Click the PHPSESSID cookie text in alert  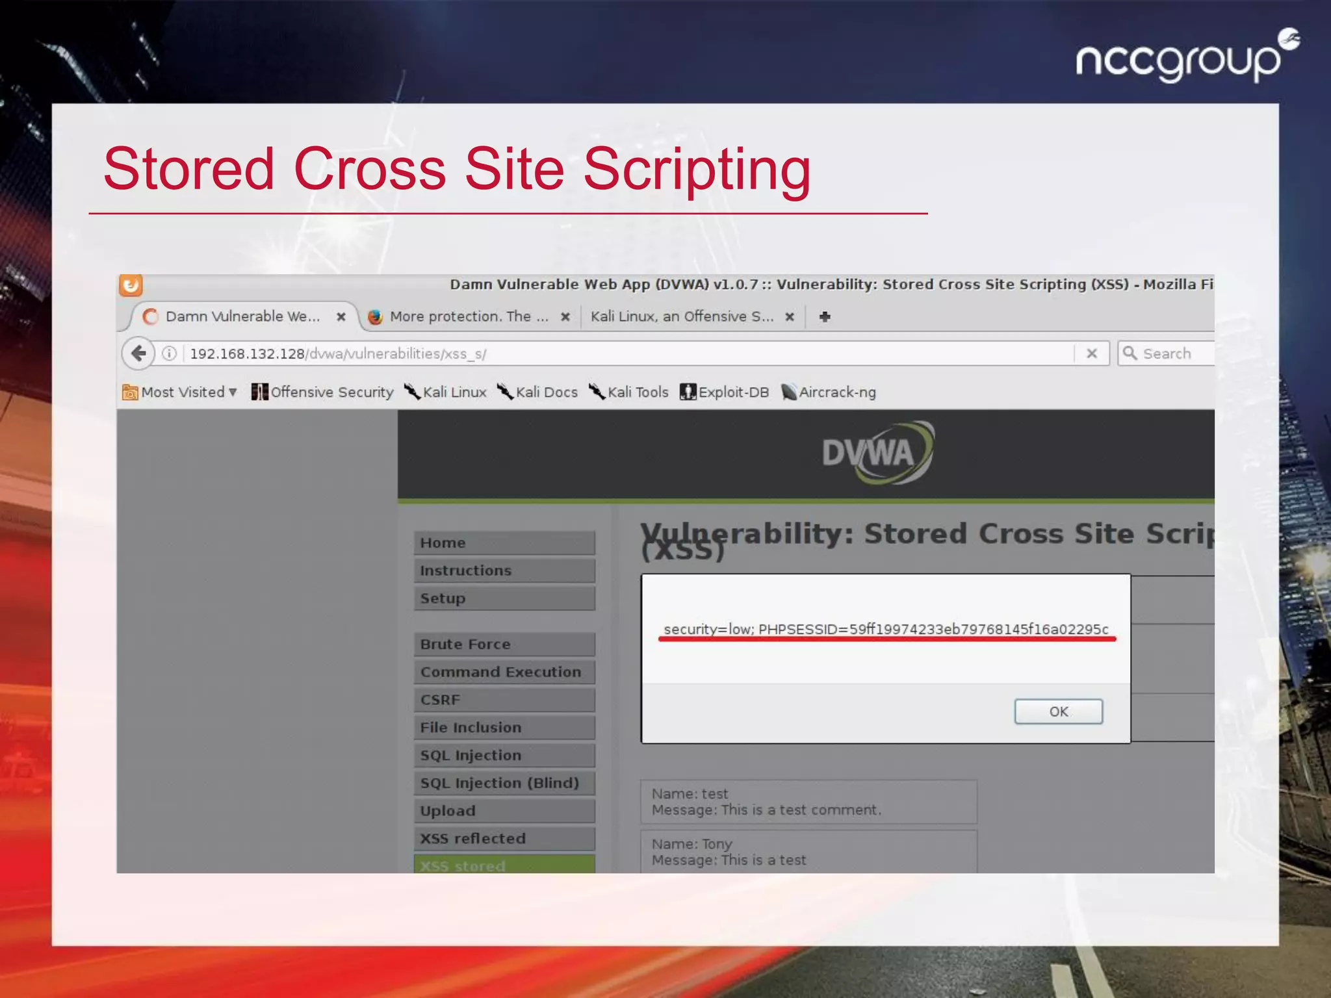tap(933, 629)
